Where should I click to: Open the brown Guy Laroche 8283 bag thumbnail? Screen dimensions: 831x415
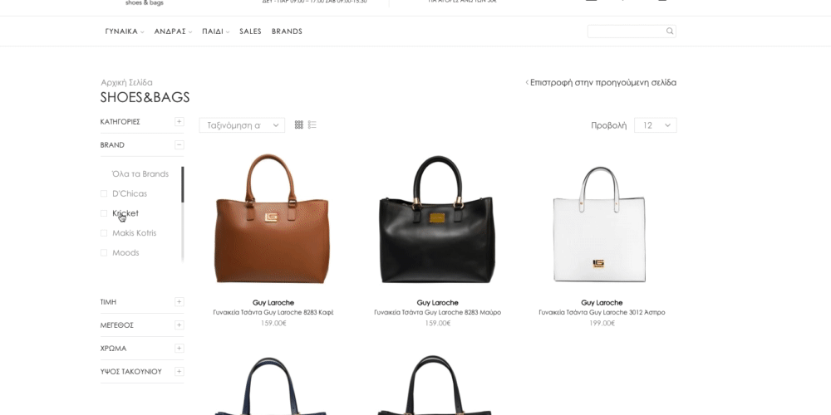click(x=273, y=219)
